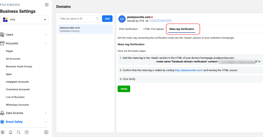Click the Verification Pending status text
The height and width of the screenshot is (137, 263).
tap(70, 31)
